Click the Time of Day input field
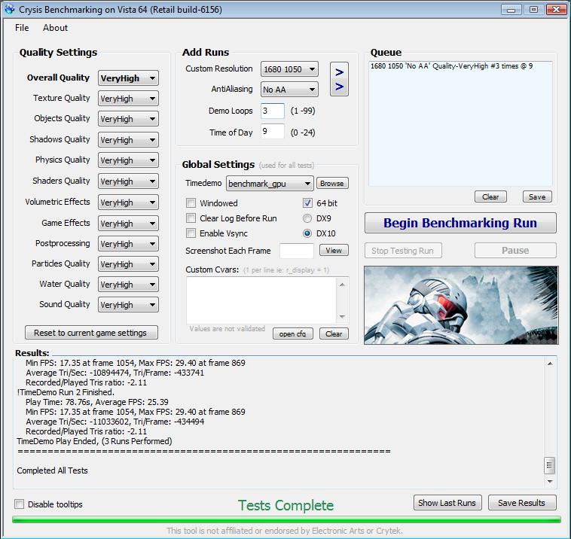The height and width of the screenshot is (539, 571). [x=273, y=131]
